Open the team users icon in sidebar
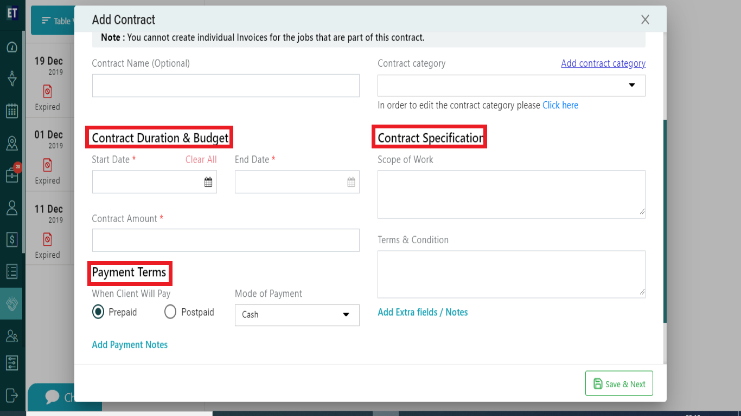 pyautogui.click(x=12, y=336)
